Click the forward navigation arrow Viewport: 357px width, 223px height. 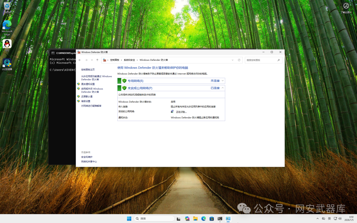coord(86,60)
